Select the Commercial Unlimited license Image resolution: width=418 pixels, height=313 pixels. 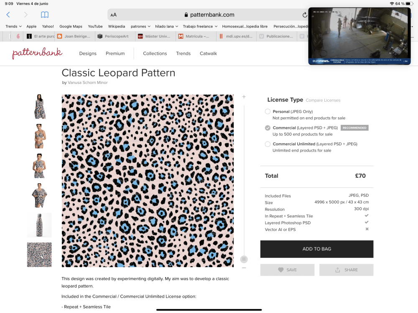268,144
